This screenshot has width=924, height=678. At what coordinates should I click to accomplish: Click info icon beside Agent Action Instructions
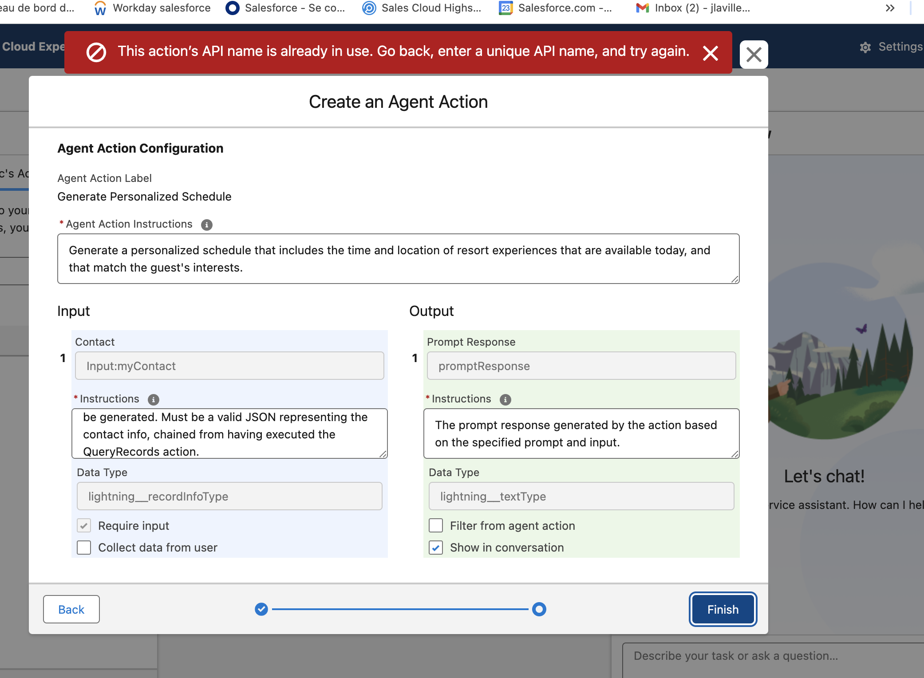click(206, 225)
